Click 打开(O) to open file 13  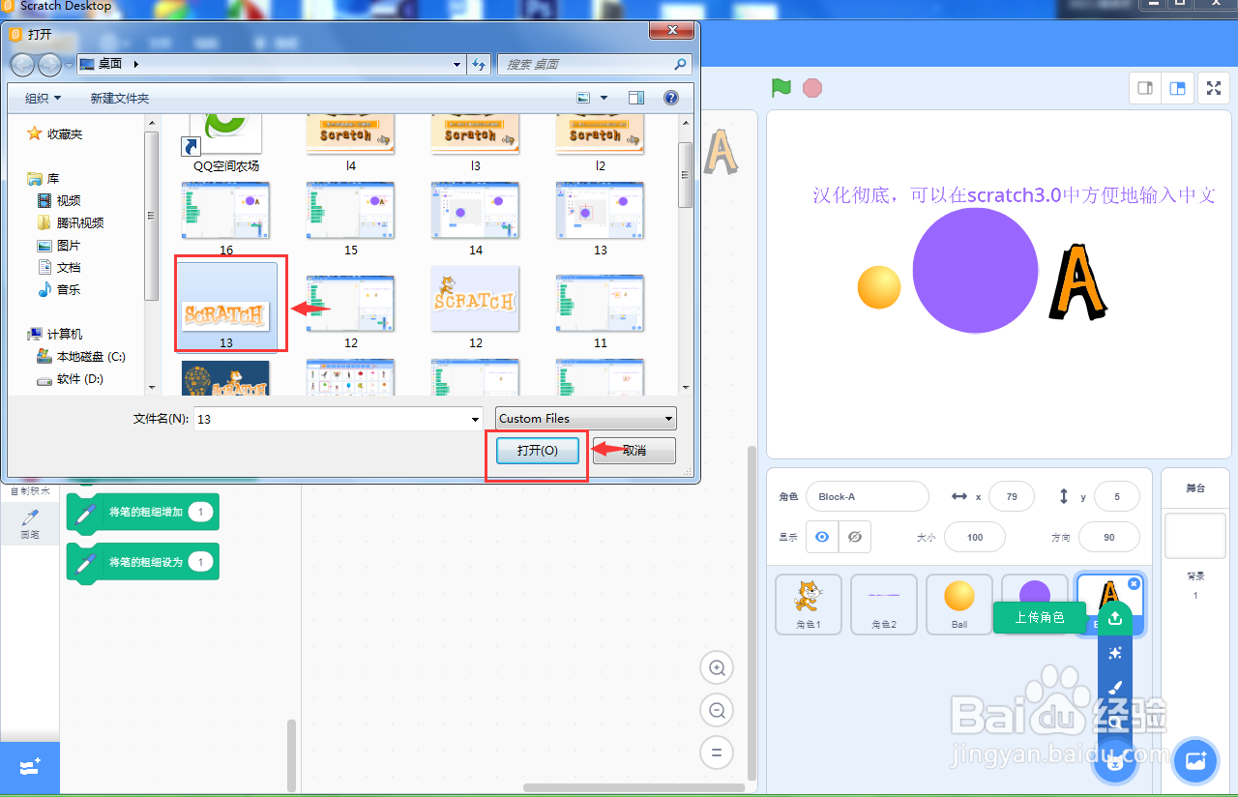click(x=537, y=450)
